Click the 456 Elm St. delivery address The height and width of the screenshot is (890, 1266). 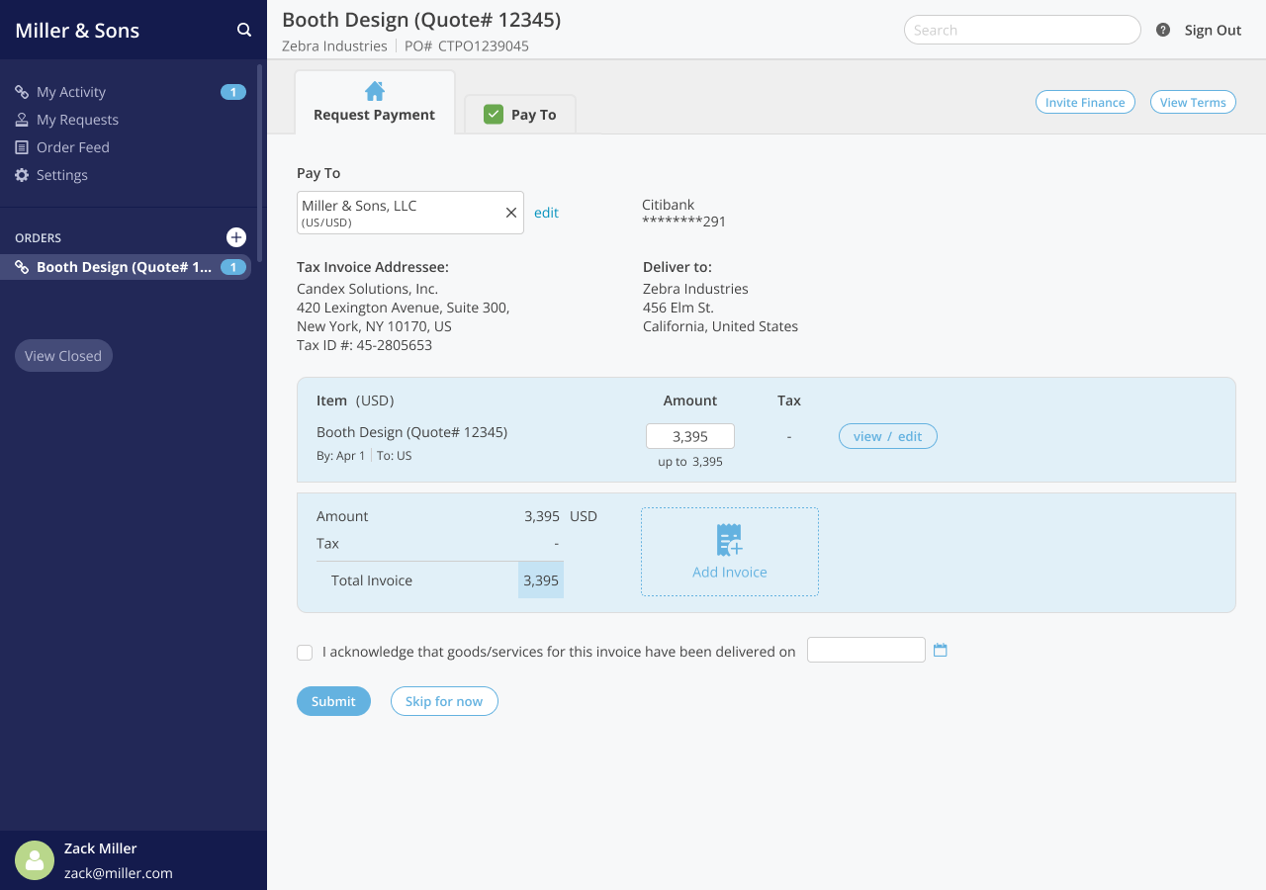point(678,308)
